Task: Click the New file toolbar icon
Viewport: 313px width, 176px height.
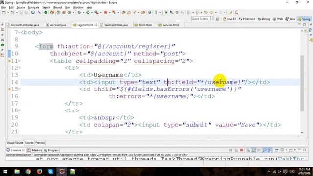Action: pyautogui.click(x=4, y=12)
